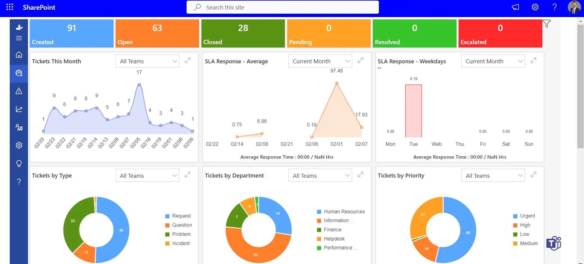Open the lightbulb ideas icon in sidebar
The width and height of the screenshot is (584, 264).
click(x=19, y=164)
